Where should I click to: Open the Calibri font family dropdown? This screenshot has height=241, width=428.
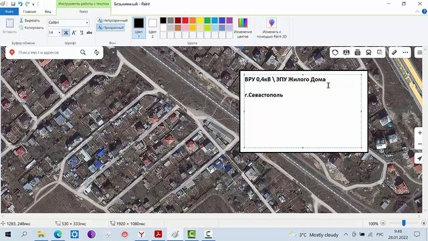87,22
